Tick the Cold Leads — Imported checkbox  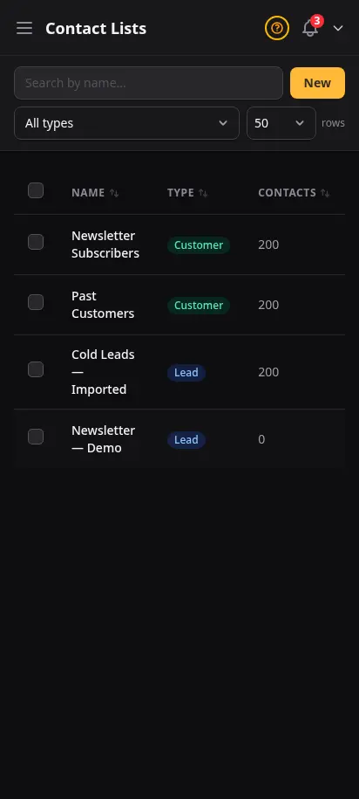[36, 369]
